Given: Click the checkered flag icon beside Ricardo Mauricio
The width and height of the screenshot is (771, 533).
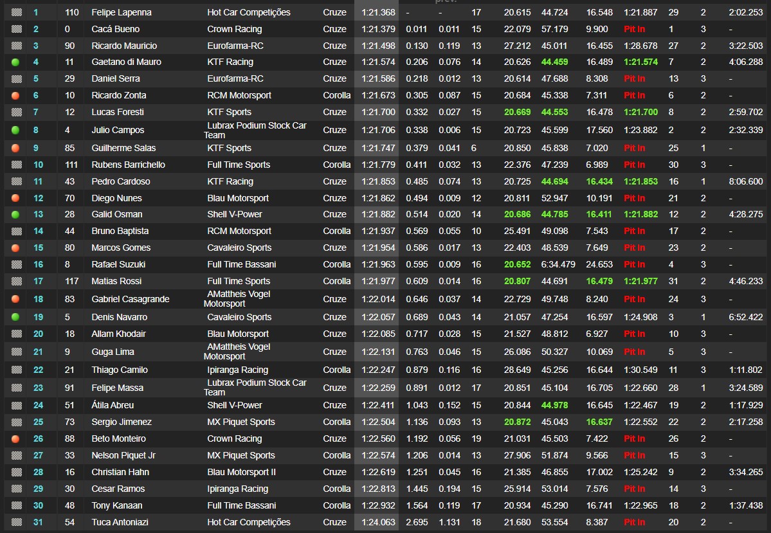Looking at the screenshot, I should click(17, 46).
